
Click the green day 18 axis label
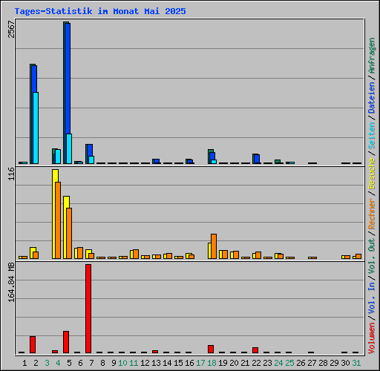click(x=212, y=363)
